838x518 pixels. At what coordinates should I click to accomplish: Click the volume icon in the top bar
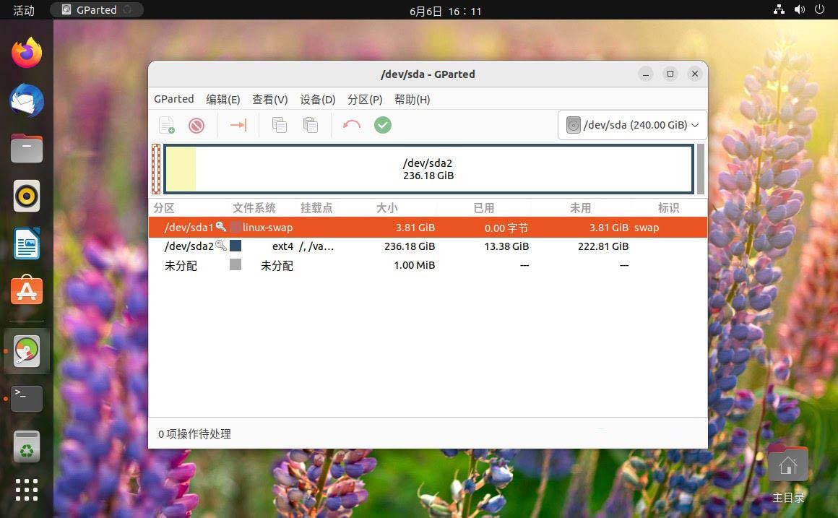click(799, 10)
